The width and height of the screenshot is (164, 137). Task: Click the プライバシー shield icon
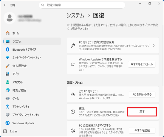pos(7,115)
